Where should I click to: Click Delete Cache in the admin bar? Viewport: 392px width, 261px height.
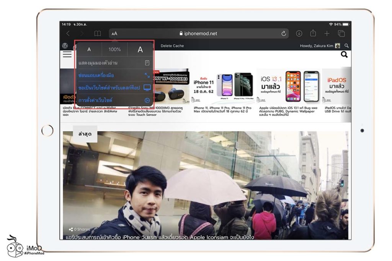(x=173, y=45)
